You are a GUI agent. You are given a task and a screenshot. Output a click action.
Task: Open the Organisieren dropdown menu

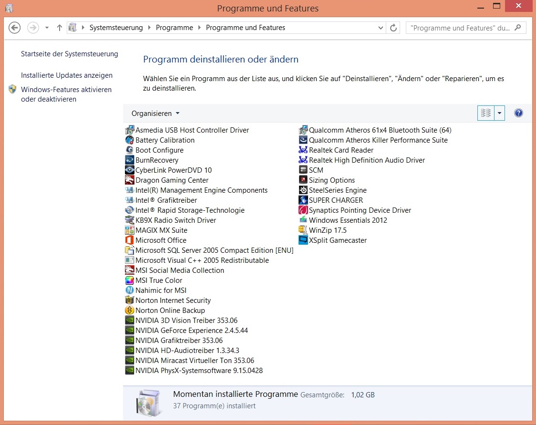point(155,113)
